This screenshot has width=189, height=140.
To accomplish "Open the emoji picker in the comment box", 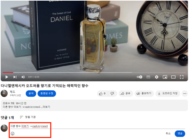I will (x=12, y=134).
